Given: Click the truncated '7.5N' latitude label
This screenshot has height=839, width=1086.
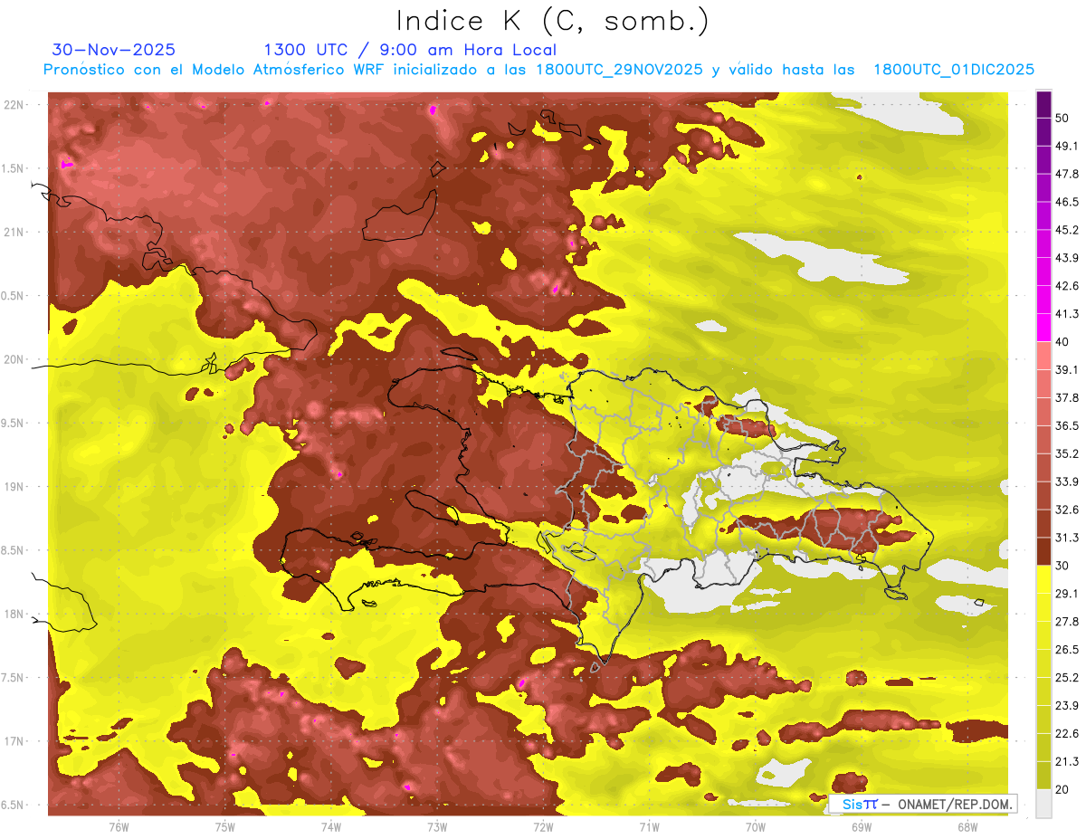Looking at the screenshot, I should [13, 678].
